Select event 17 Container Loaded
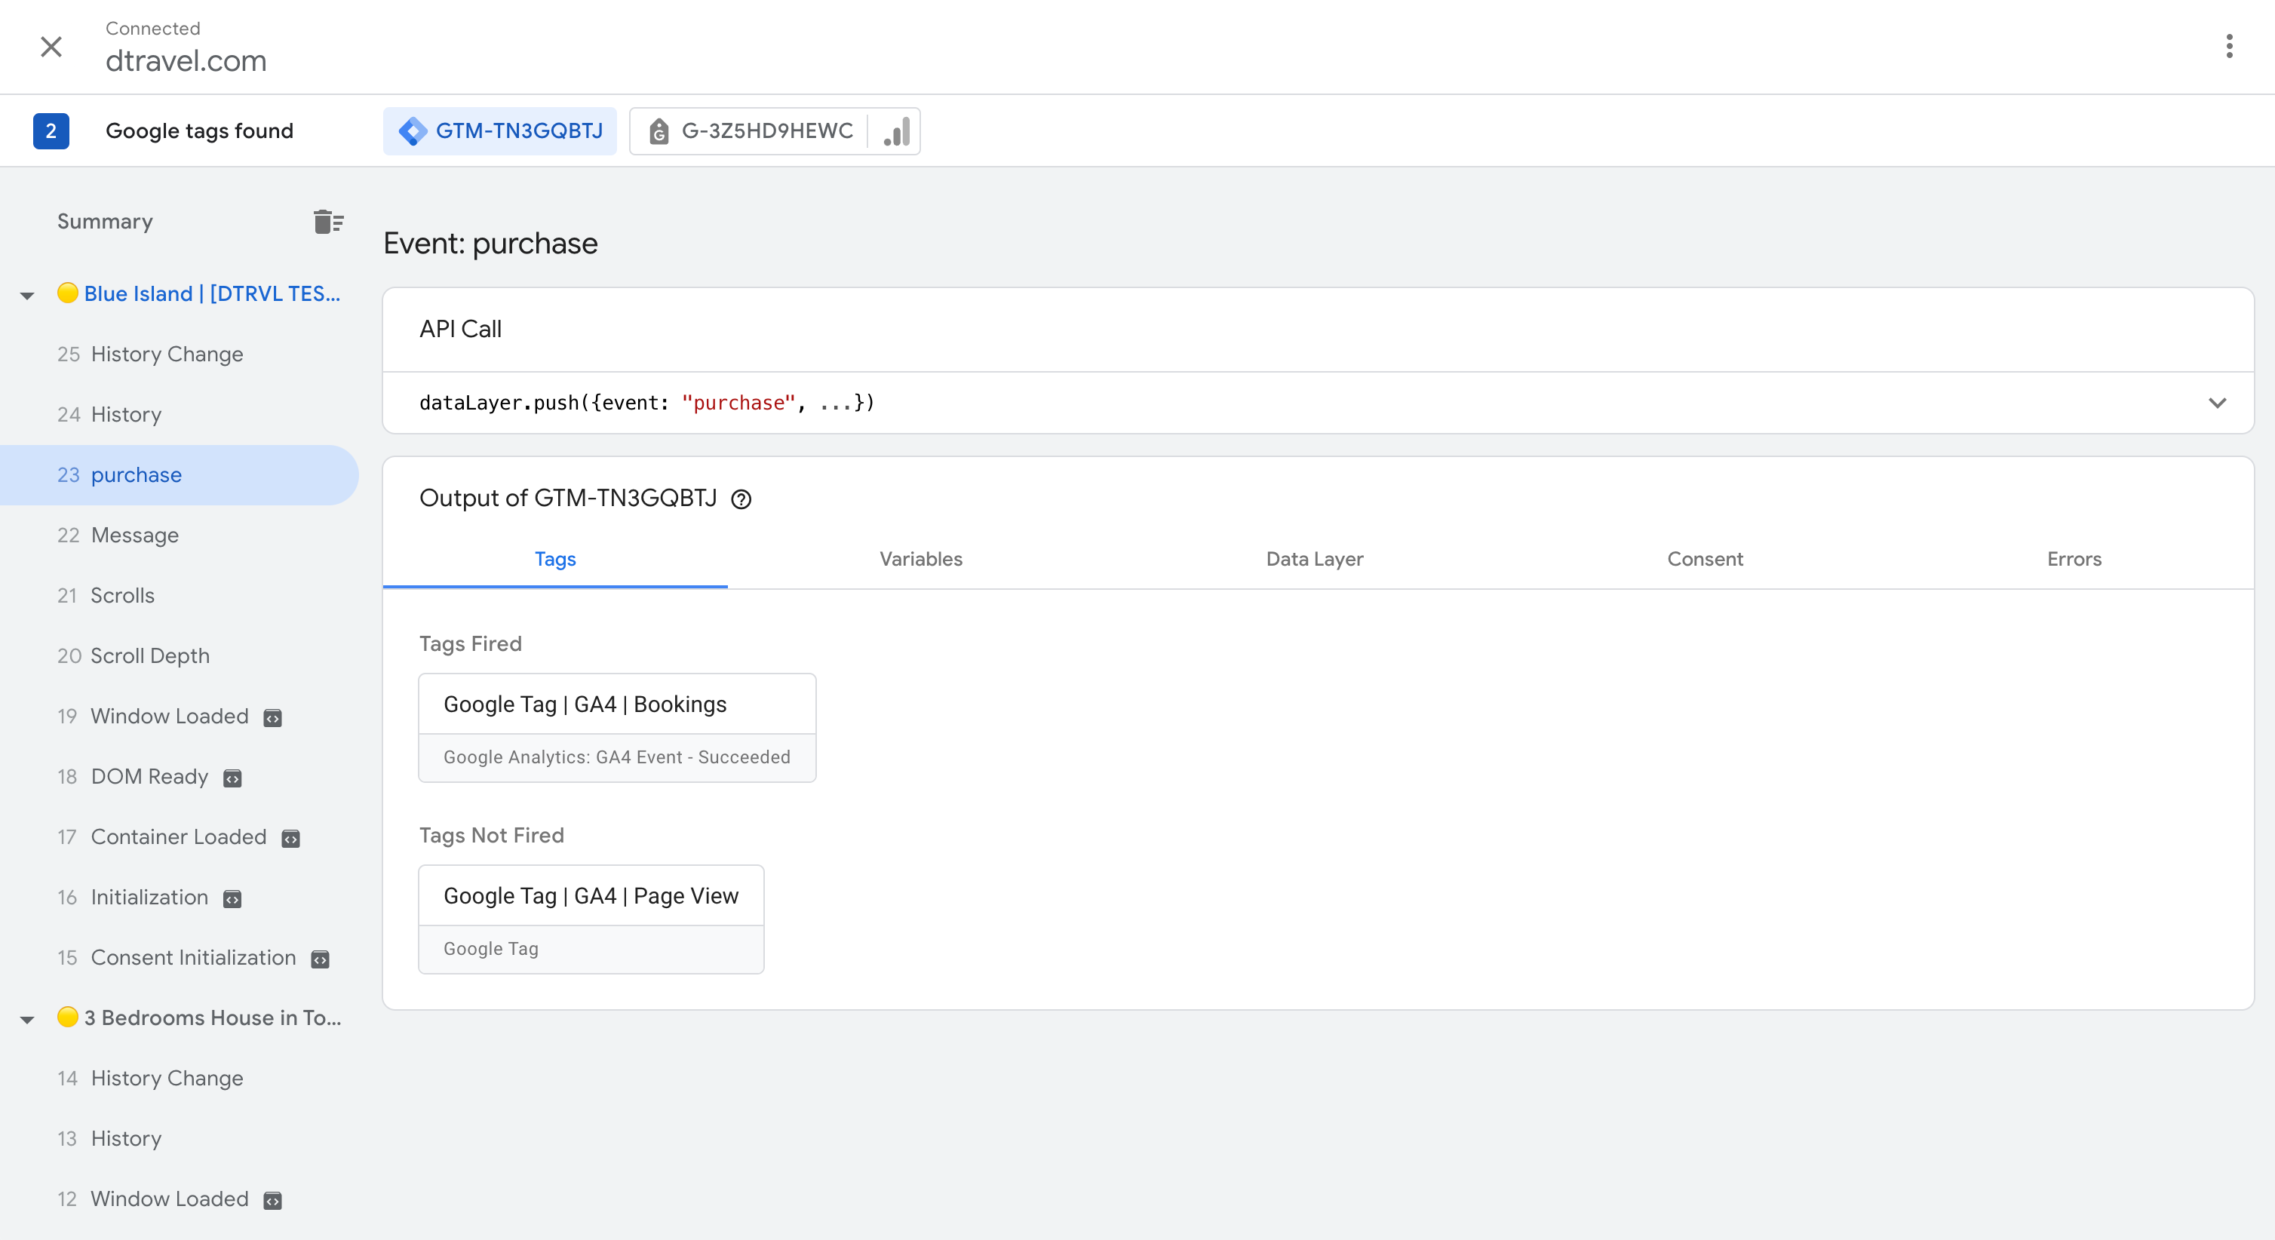The image size is (2275, 1240). pyautogui.click(x=180, y=836)
